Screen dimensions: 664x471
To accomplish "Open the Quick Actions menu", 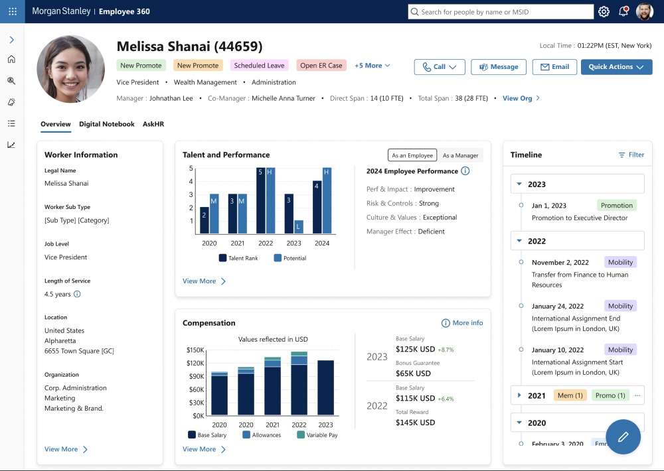I will (x=615, y=67).
